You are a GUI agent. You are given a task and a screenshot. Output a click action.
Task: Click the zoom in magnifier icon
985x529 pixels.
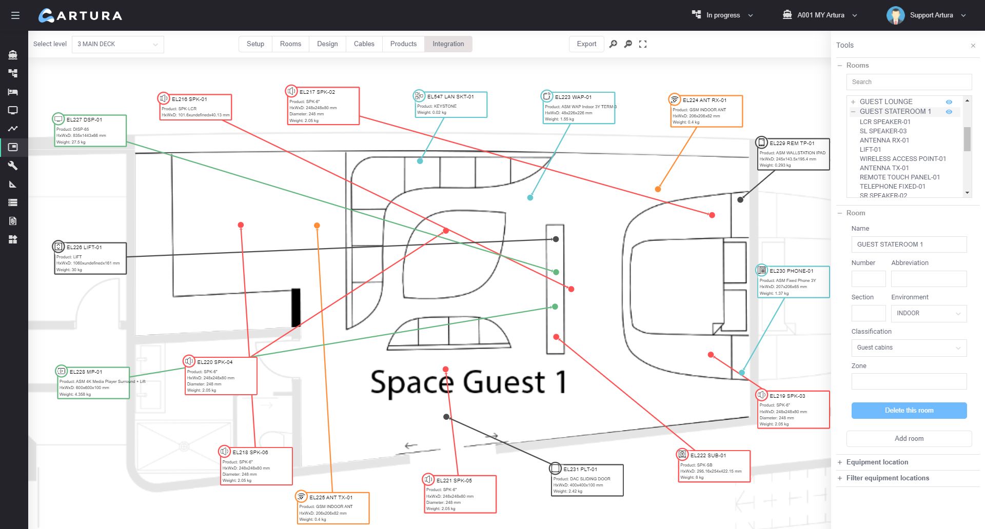click(x=613, y=44)
